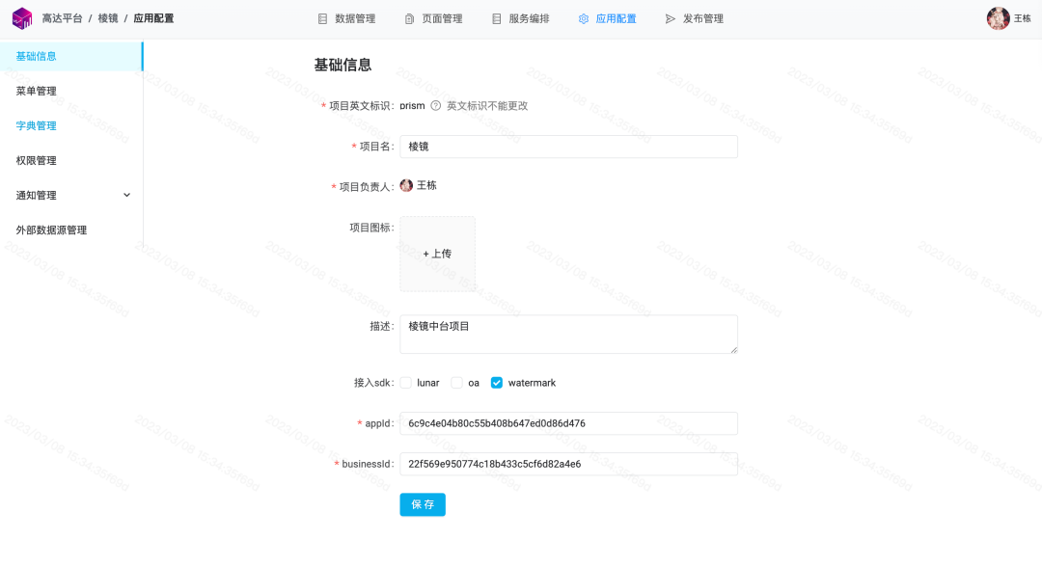The image size is (1042, 567).
Task: Click the 发布管理 send arrow icon
Action: pos(671,19)
